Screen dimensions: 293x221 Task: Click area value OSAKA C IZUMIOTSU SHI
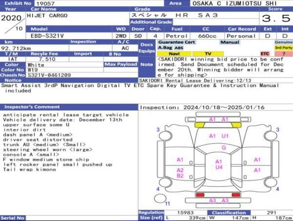pyautogui.click(x=234, y=3)
